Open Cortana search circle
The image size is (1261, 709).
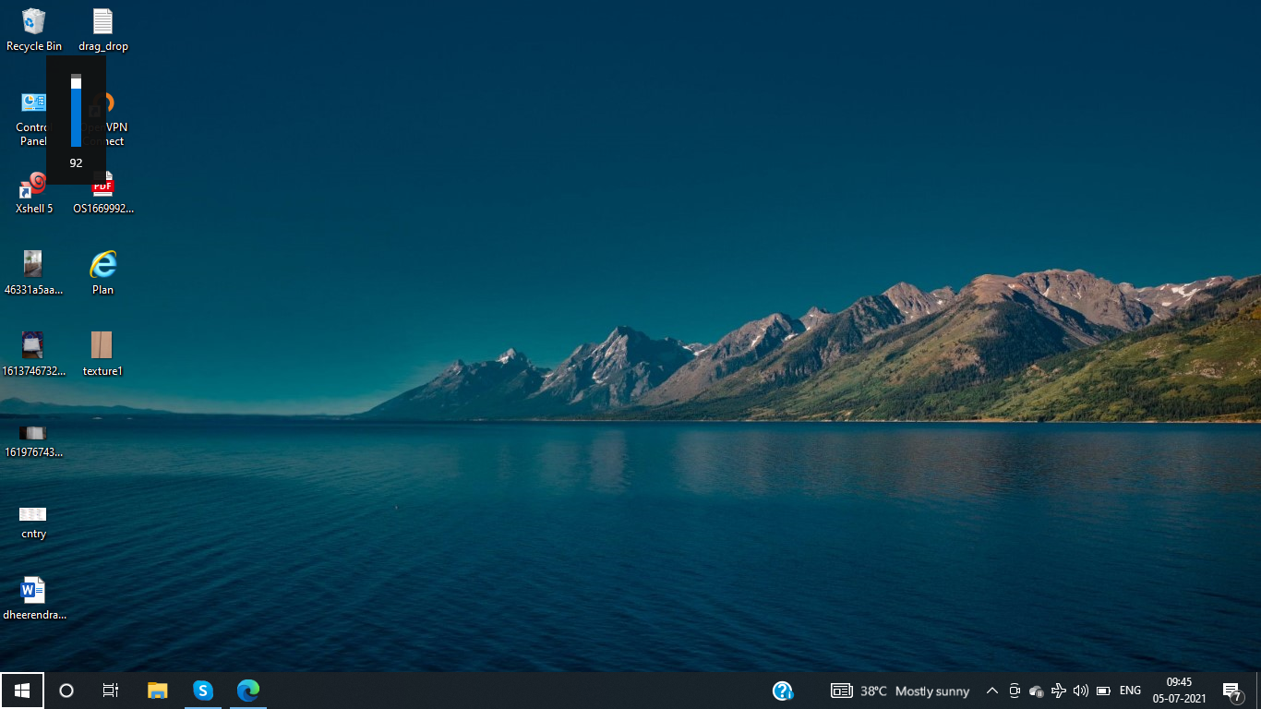click(66, 691)
